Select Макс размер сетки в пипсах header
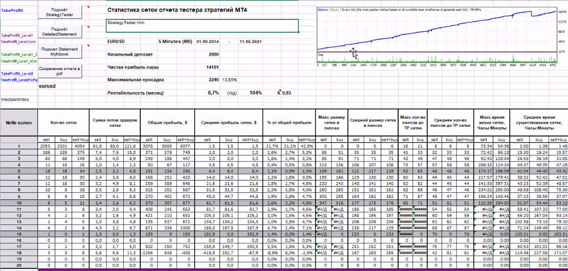Image resolution: width=568 pixels, height=271 pixels. tap(332, 122)
